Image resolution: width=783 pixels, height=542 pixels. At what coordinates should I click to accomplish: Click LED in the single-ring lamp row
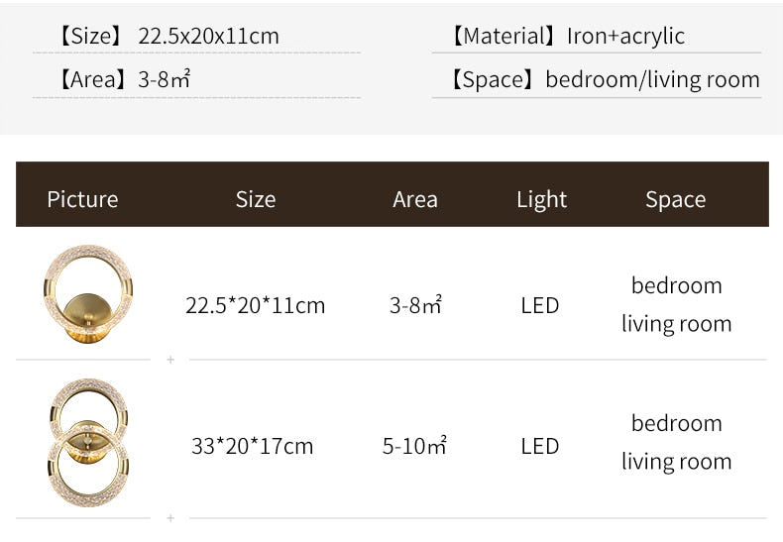coord(540,305)
